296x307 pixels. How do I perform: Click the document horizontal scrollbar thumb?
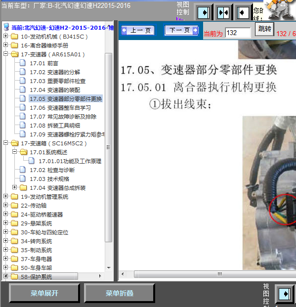(215, 274)
